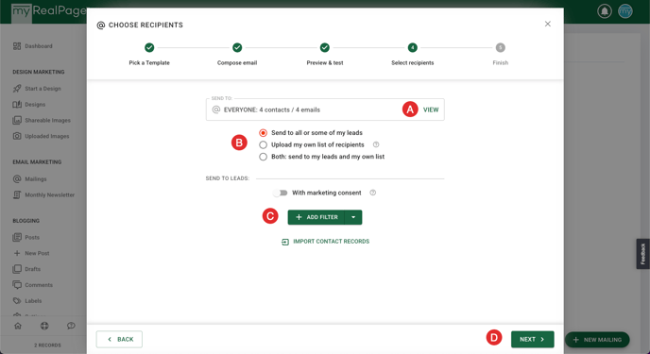Go to Pick a Template step

(149, 54)
